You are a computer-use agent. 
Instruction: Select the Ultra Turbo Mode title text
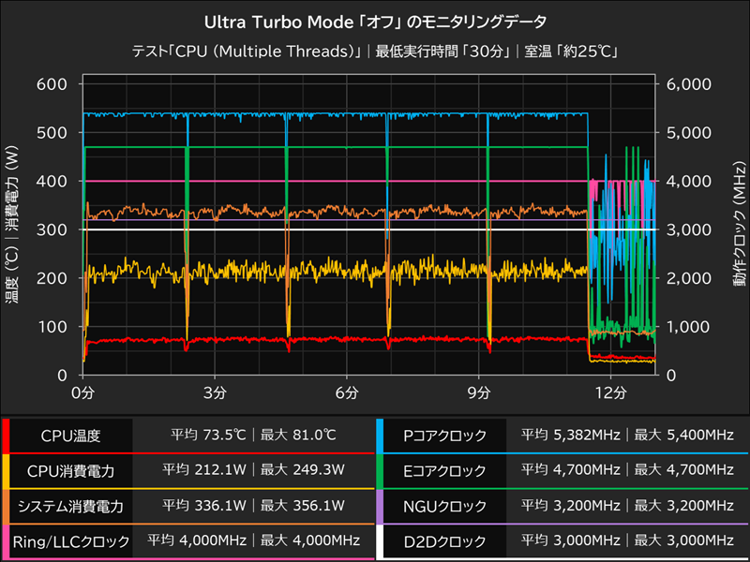(x=375, y=21)
